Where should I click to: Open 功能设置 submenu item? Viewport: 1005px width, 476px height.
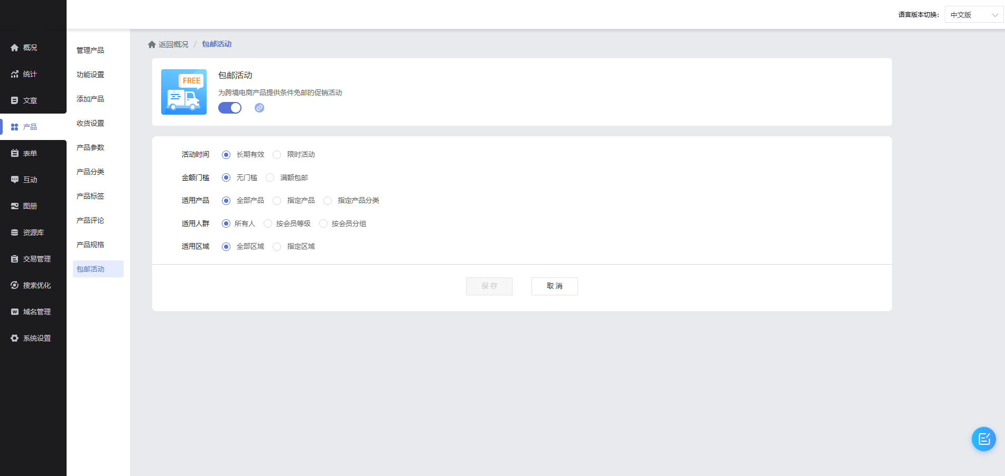(x=90, y=74)
